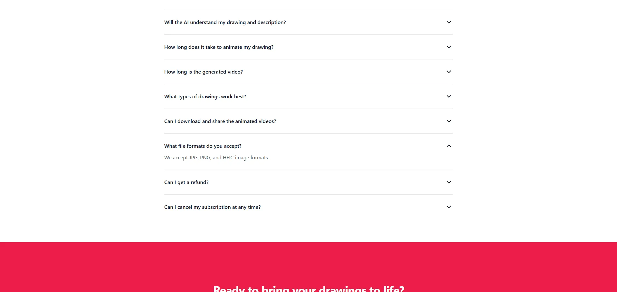Open "What types of drawings work best?"
Screen dimensions: 617x292
(205, 97)
